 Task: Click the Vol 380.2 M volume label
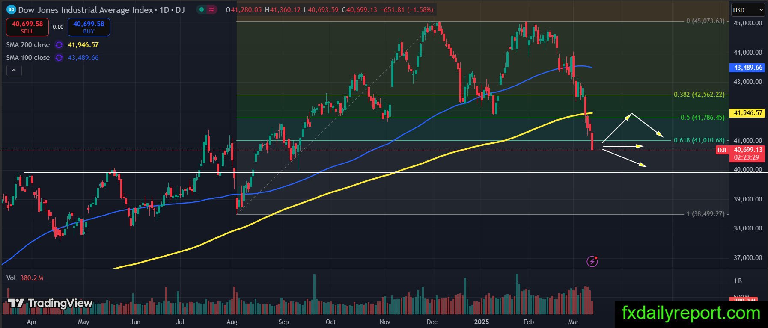click(25, 278)
